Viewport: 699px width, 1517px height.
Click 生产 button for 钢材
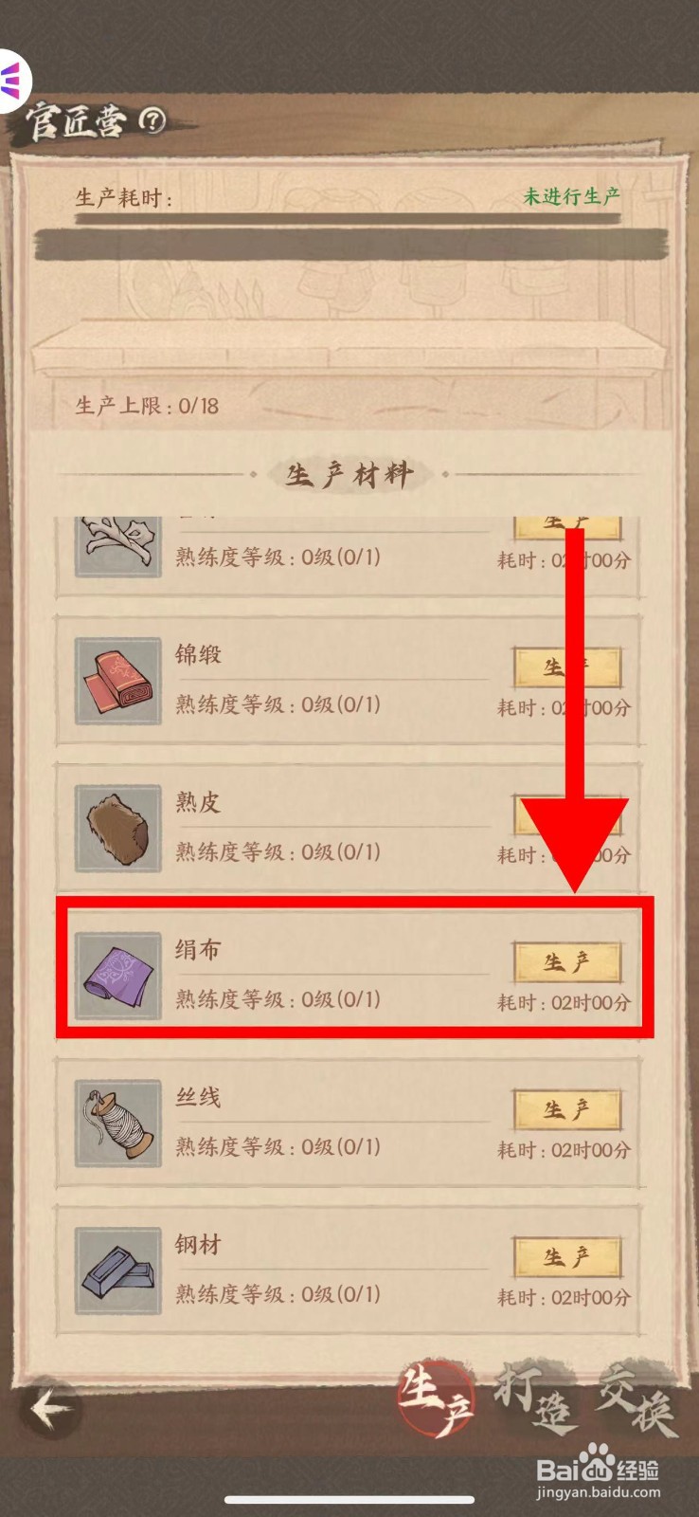pos(567,1257)
